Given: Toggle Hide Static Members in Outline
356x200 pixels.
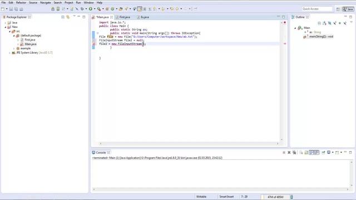Looking at the screenshot, I should tap(335, 23).
